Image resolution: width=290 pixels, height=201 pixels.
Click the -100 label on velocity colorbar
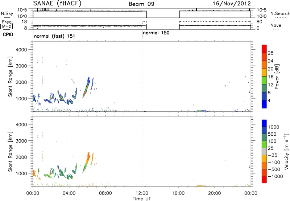tap(274, 162)
